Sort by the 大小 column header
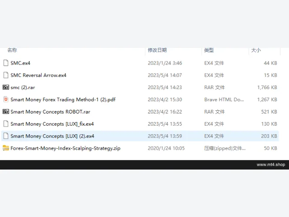 point(256,50)
